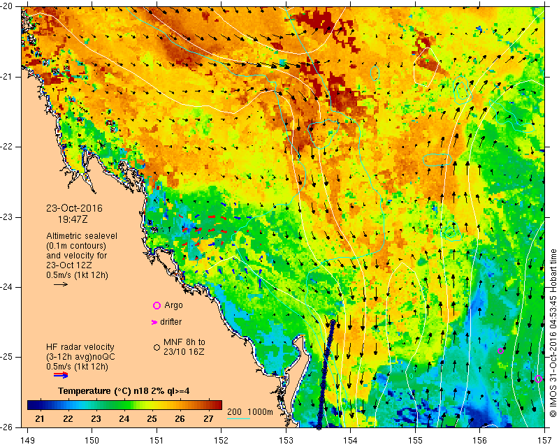Click the 21 label on color bar

tap(40, 419)
